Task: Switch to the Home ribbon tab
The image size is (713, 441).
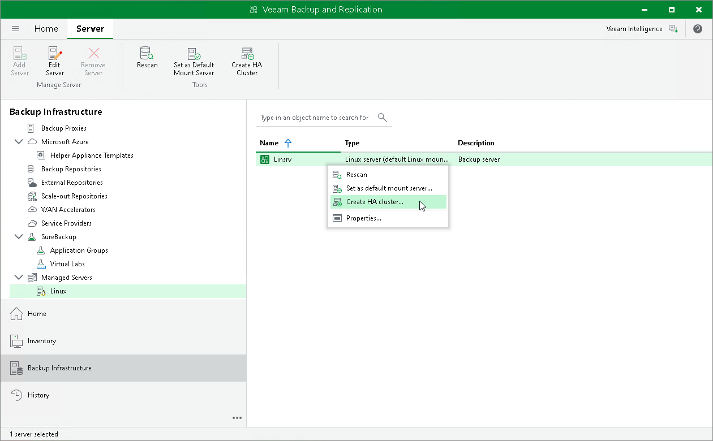Action: tap(46, 28)
